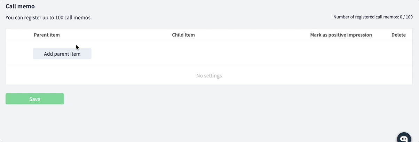The height and width of the screenshot is (142, 419).
Task: Click the empty positive impression cell in the add row
Action: [x=341, y=54]
